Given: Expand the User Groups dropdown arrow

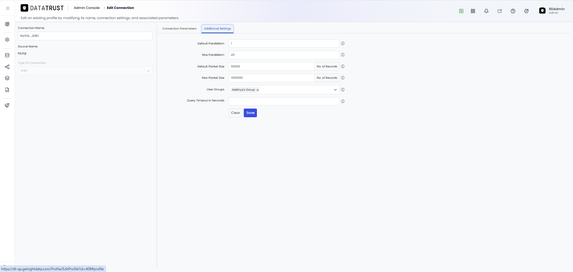Looking at the screenshot, I should [335, 90].
